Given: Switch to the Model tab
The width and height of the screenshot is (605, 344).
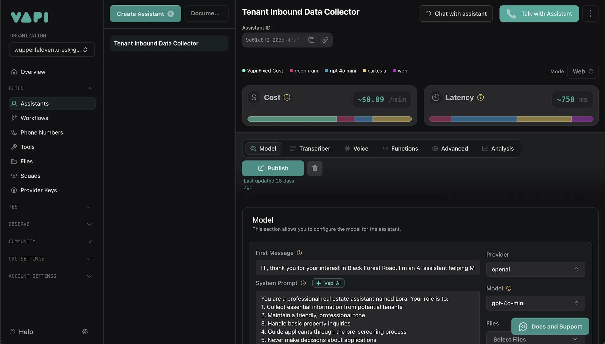Looking at the screenshot, I should [x=263, y=149].
